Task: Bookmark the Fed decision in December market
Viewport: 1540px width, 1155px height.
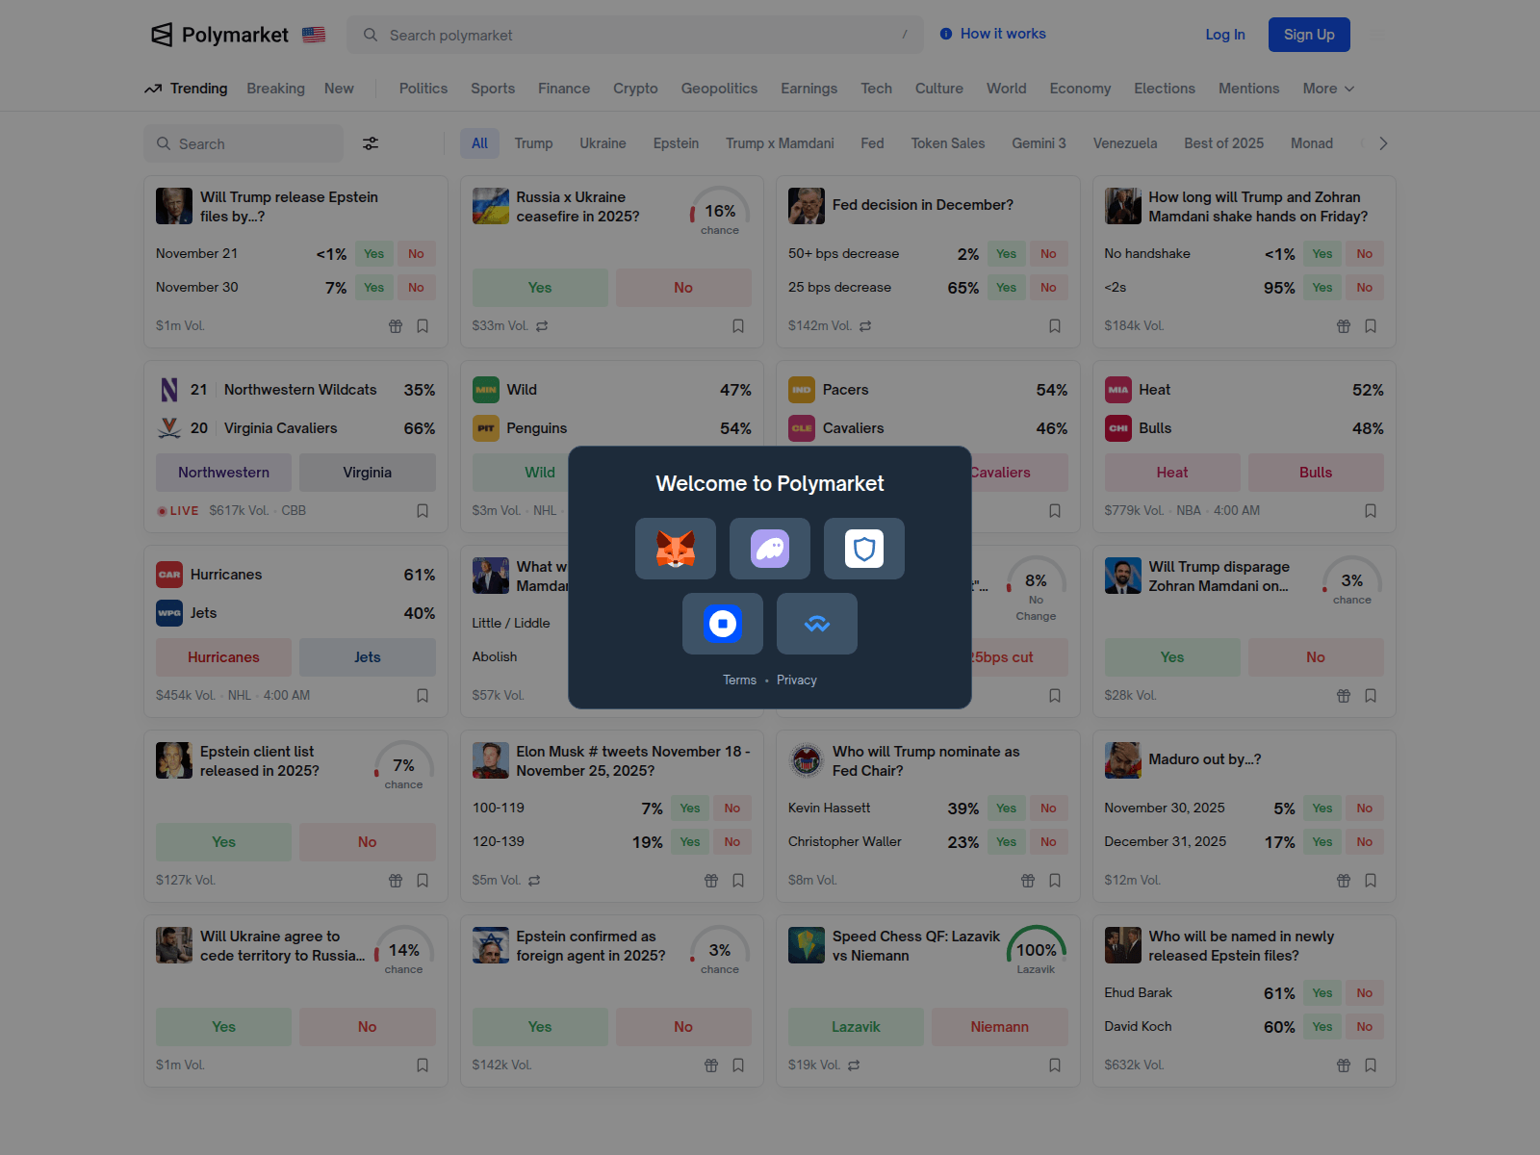Action: click(1055, 326)
